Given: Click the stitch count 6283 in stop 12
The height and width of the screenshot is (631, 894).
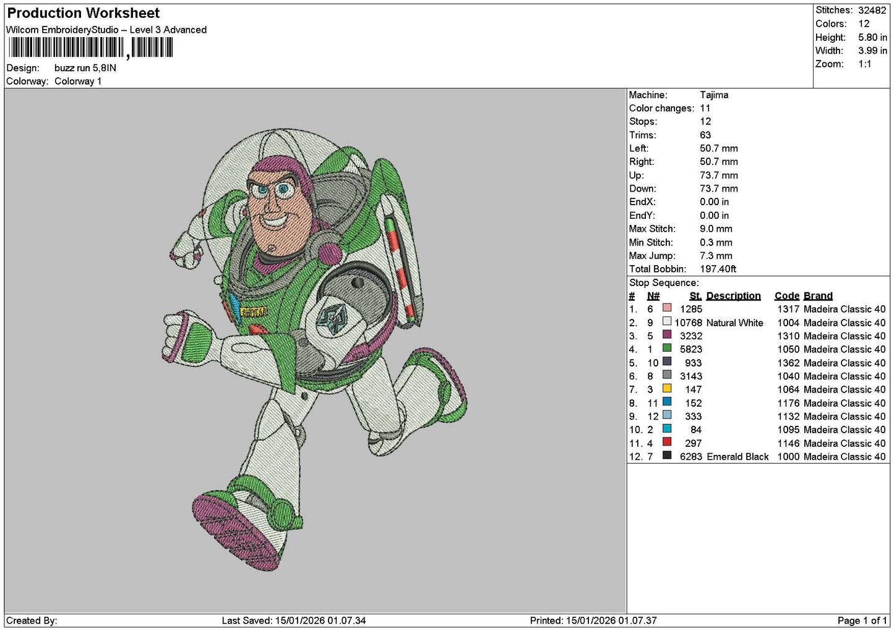Looking at the screenshot, I should (691, 457).
